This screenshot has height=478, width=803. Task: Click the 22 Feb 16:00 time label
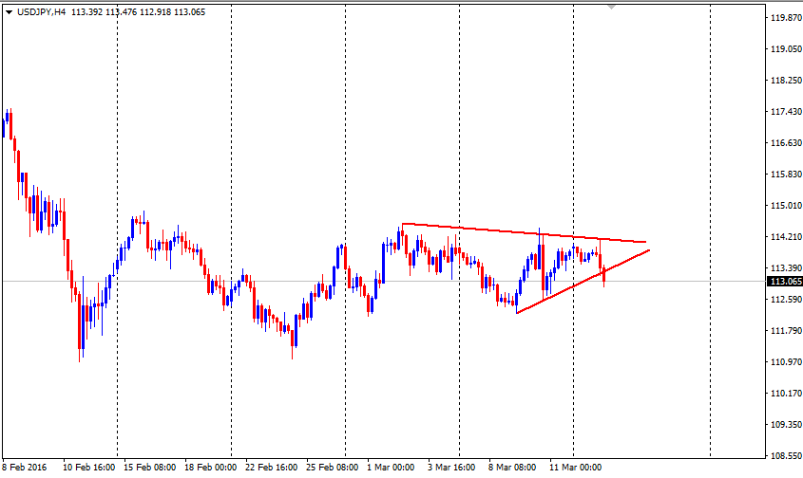click(271, 468)
